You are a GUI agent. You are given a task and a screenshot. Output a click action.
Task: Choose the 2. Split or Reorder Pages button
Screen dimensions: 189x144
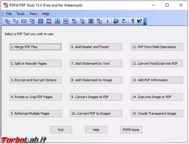(36, 63)
